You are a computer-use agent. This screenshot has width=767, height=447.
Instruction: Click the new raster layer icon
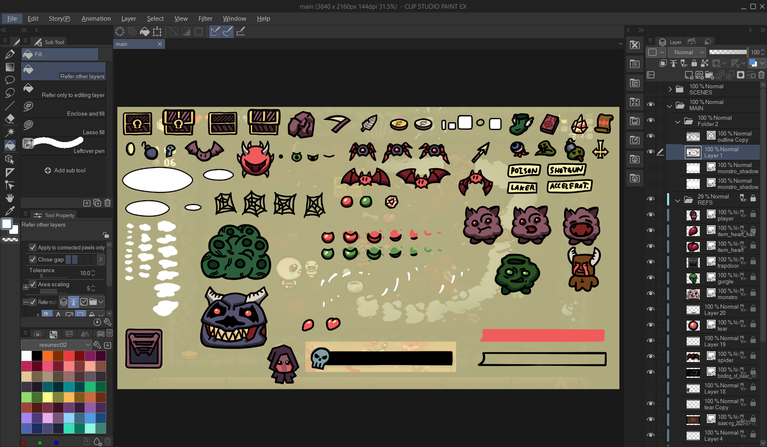click(689, 75)
